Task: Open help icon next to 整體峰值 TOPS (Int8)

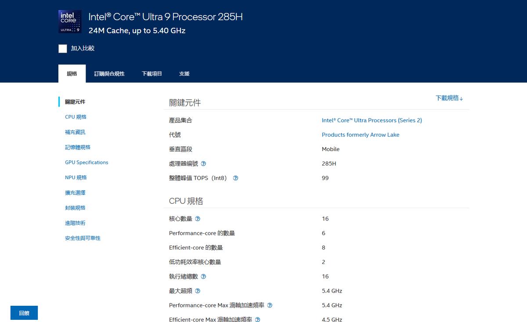Action: [x=235, y=178]
